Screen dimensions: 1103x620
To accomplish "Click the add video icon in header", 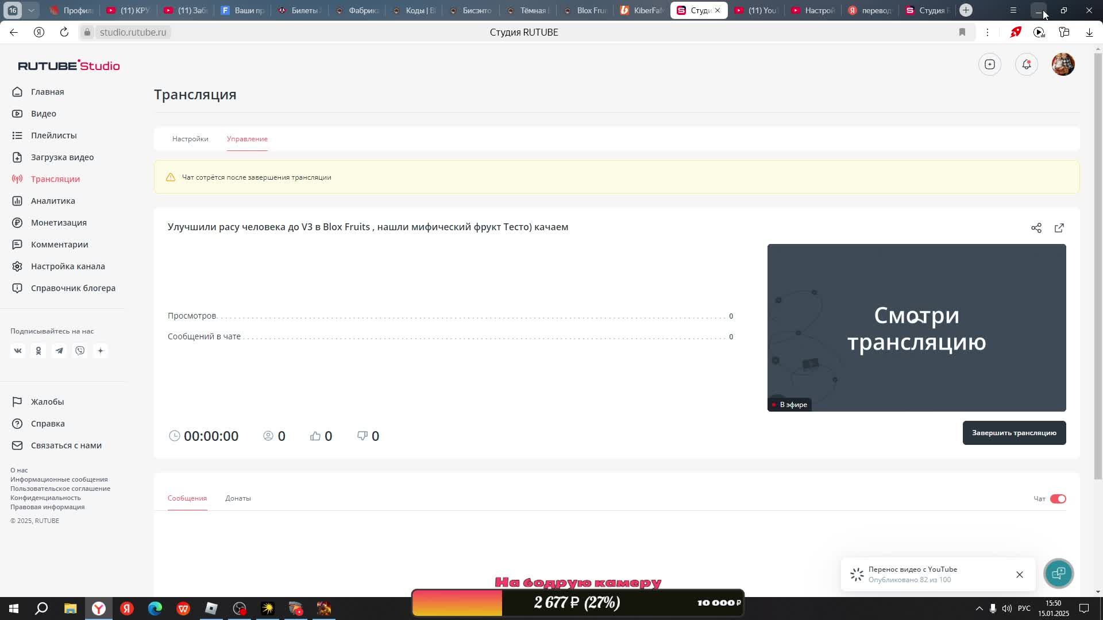I will coord(990,64).
